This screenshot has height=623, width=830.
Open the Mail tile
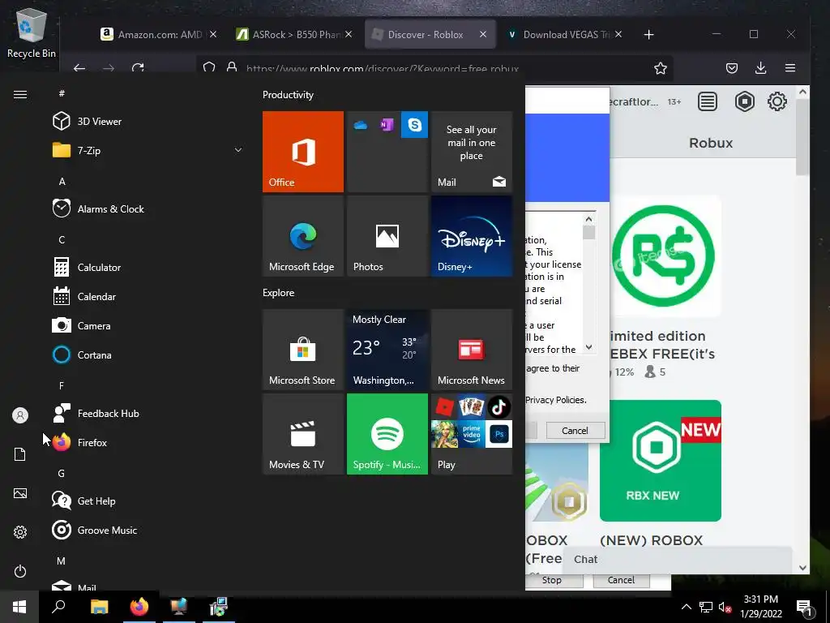click(x=472, y=152)
